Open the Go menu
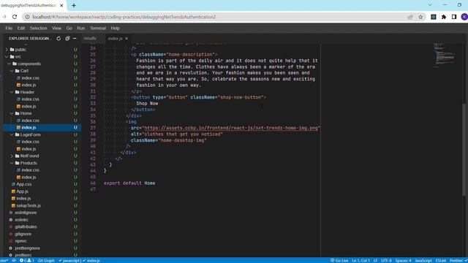This screenshot has height=263, width=468. (69, 28)
